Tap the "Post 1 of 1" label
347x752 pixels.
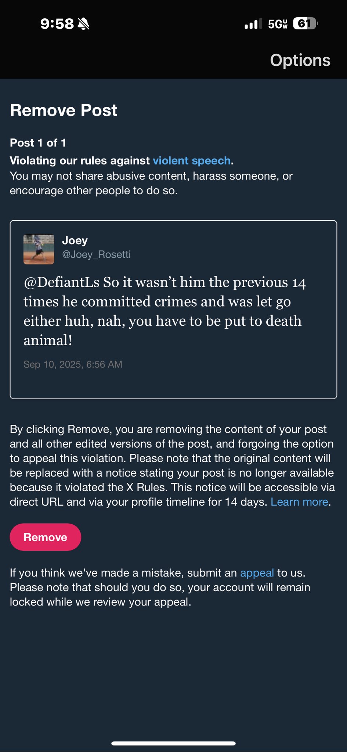(x=38, y=143)
